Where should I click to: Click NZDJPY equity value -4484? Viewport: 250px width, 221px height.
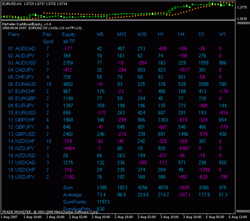pyautogui.click(x=69, y=148)
